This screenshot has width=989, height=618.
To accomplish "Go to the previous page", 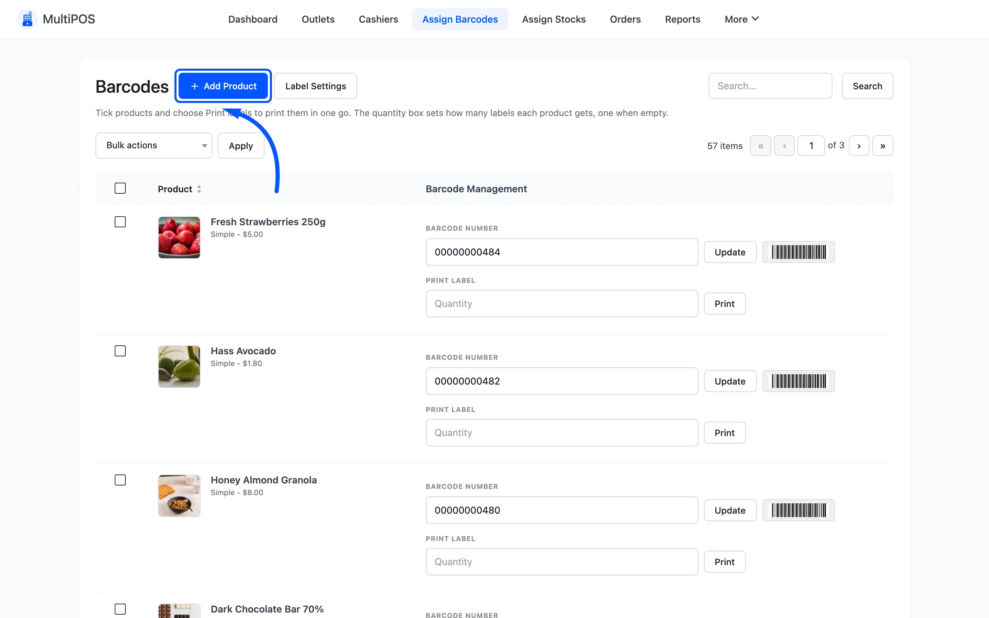I will pyautogui.click(x=784, y=146).
